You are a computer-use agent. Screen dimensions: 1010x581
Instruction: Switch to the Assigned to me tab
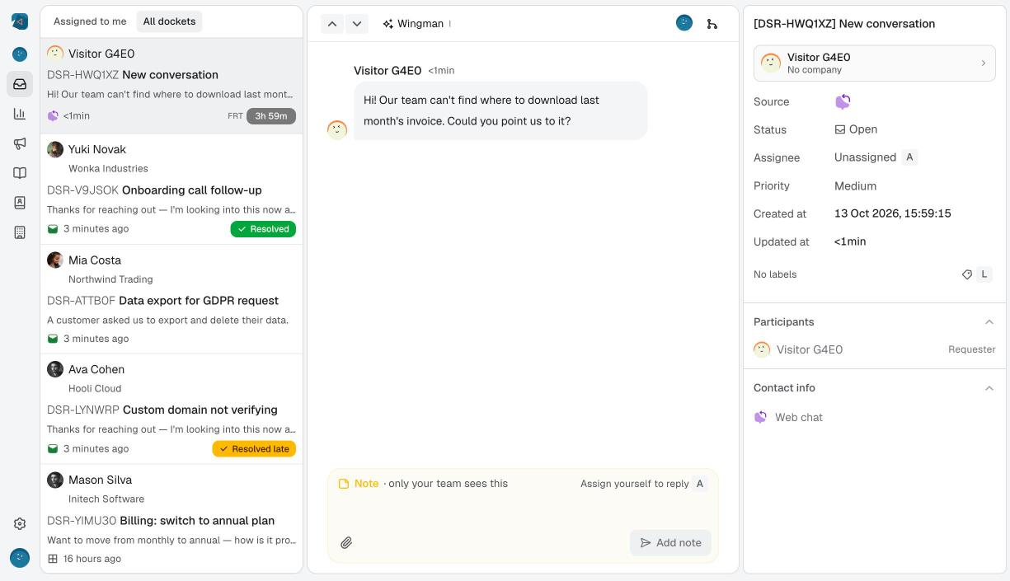click(90, 21)
